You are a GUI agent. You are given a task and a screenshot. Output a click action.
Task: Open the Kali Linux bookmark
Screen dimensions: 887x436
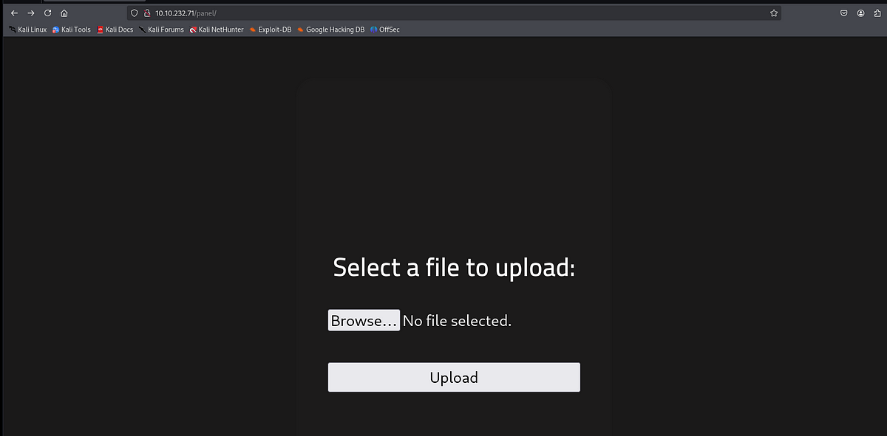click(27, 30)
